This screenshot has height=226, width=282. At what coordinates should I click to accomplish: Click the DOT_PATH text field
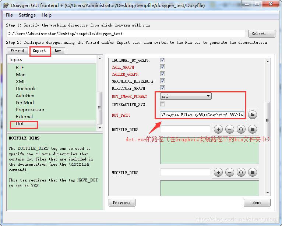(202, 115)
